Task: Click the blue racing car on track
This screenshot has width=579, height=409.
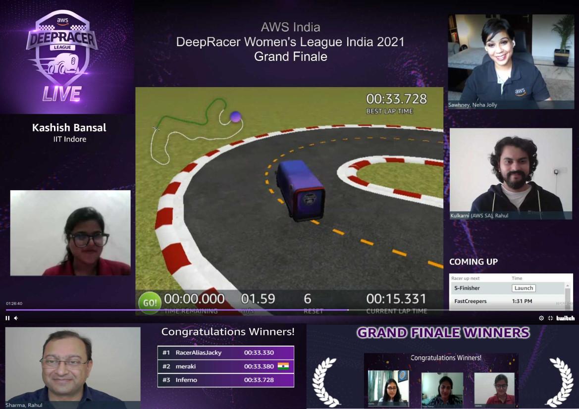Action: 301,191
